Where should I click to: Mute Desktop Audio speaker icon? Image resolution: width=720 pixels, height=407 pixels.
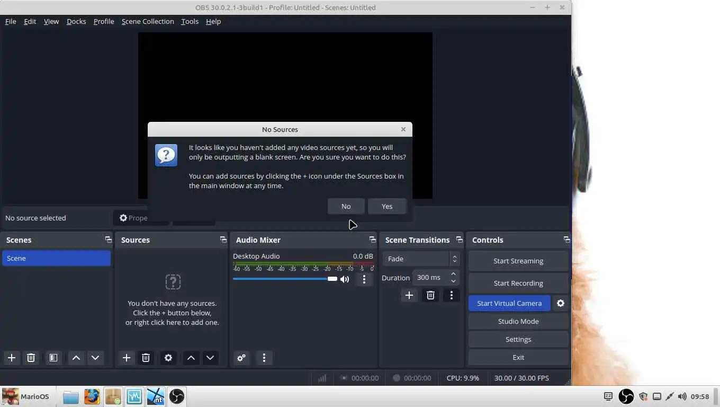(345, 279)
